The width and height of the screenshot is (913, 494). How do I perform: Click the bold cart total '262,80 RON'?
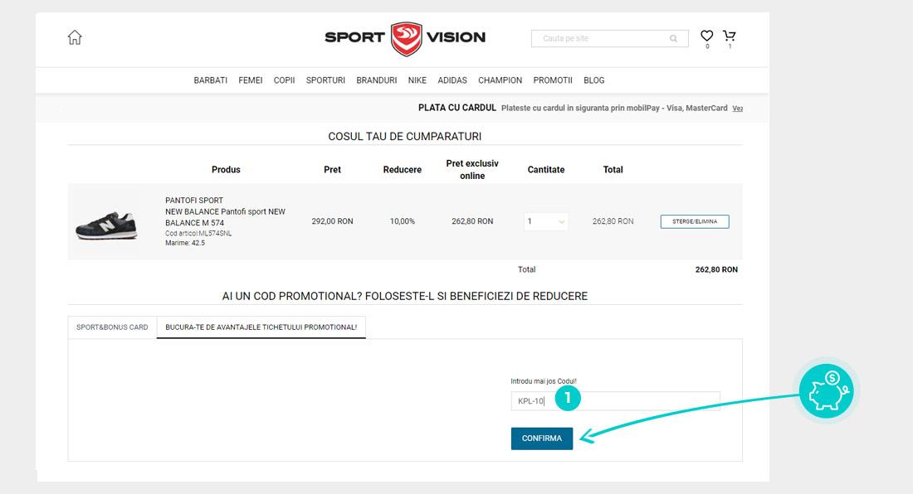716,269
